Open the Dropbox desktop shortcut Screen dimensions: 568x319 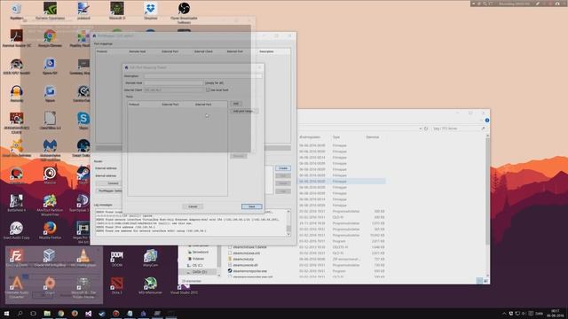(150, 11)
